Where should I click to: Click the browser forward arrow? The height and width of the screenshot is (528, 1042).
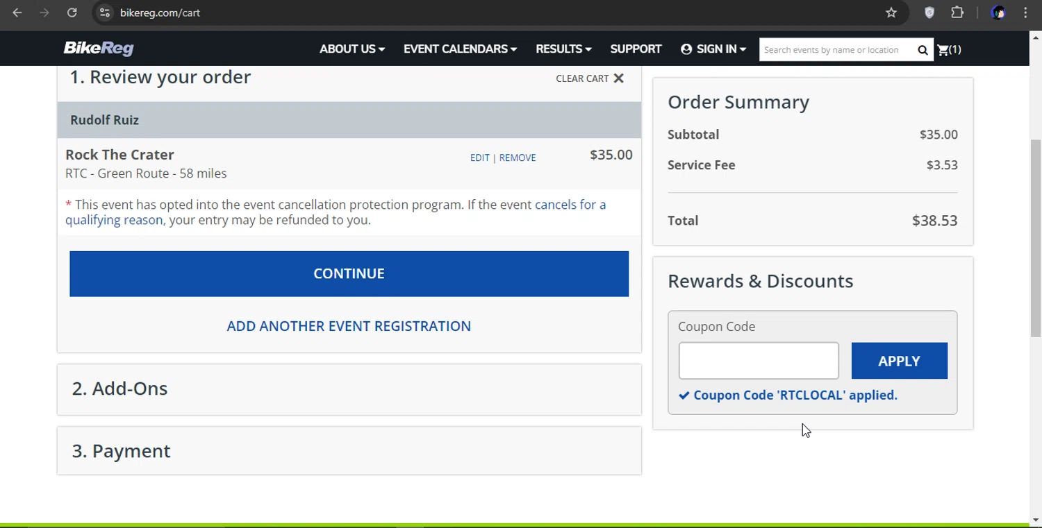44,12
